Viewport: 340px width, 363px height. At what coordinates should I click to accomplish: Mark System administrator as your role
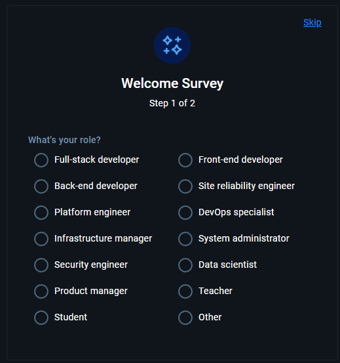tap(185, 239)
